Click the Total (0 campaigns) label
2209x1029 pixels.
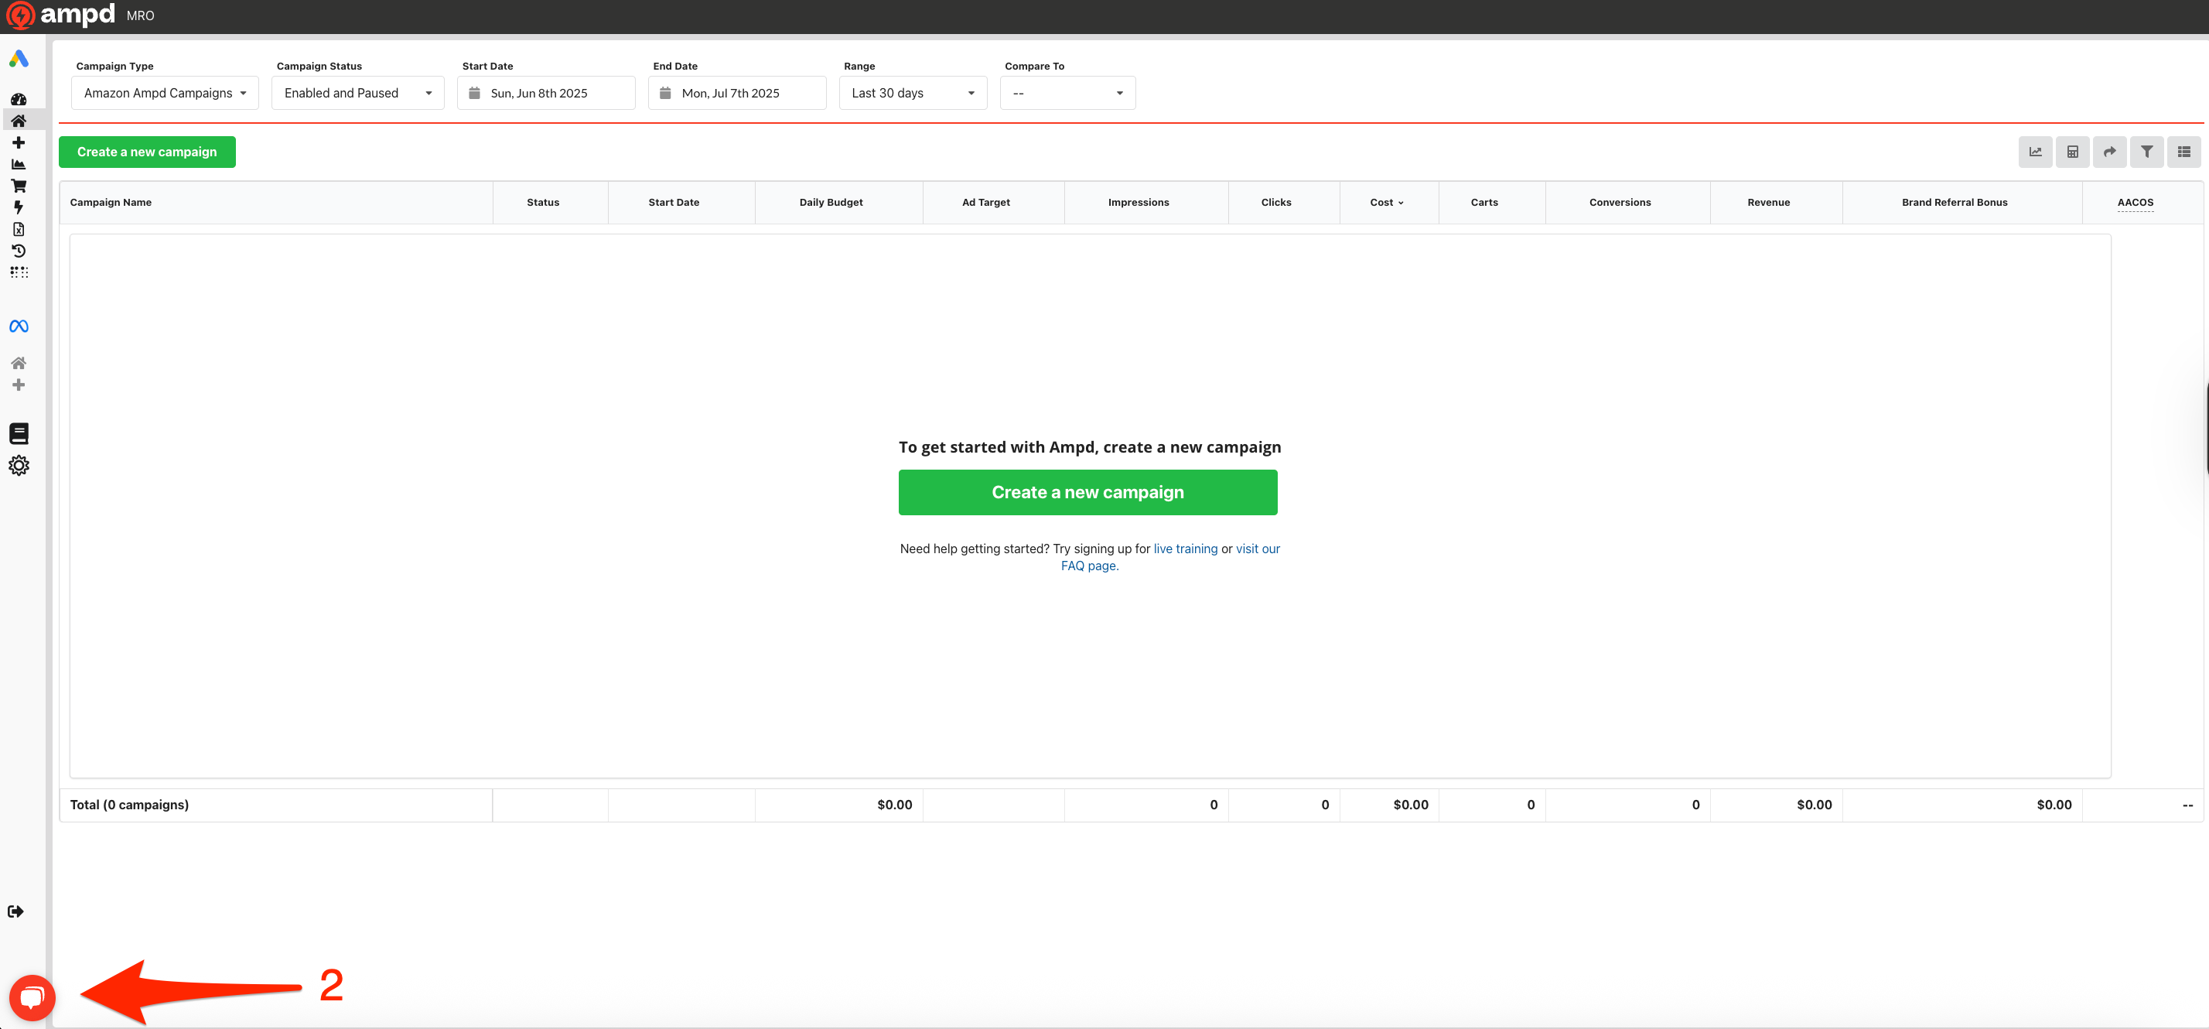click(129, 805)
